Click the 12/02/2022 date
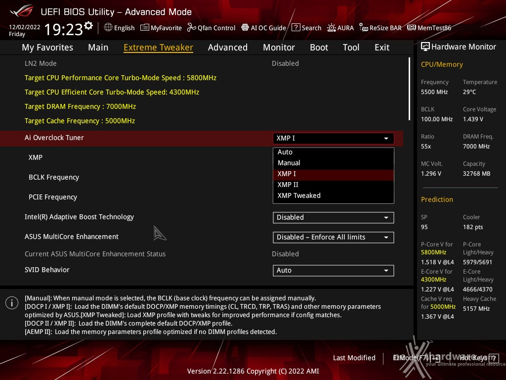This screenshot has height=380, width=506. pos(25,27)
